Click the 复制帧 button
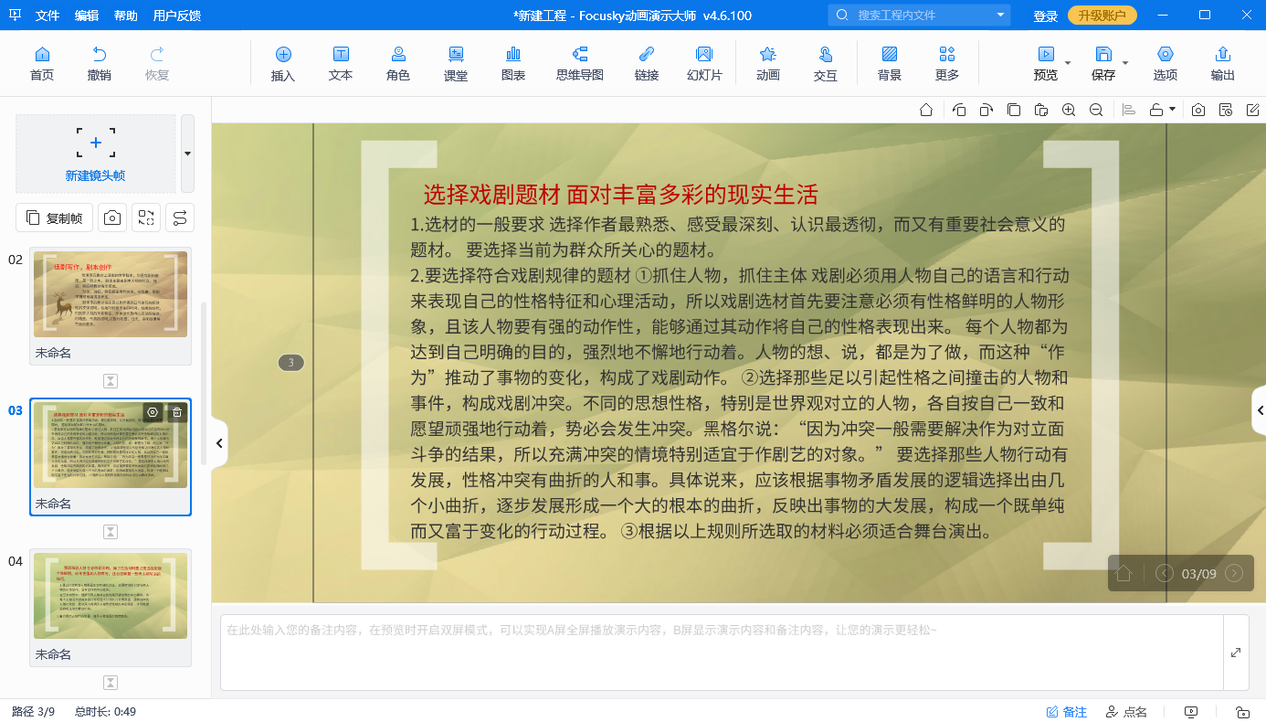Screen dimensions: 1266x722 point(54,218)
